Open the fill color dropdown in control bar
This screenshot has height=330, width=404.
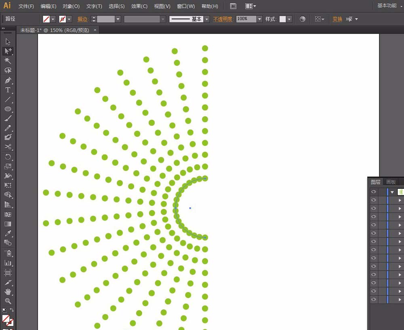(53, 19)
